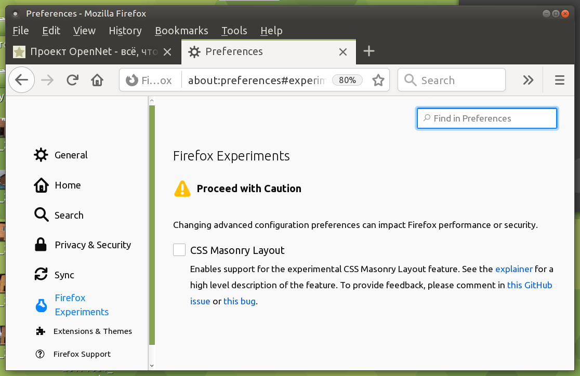Go to the Home page icon
This screenshot has width=580, height=376.
click(x=97, y=80)
